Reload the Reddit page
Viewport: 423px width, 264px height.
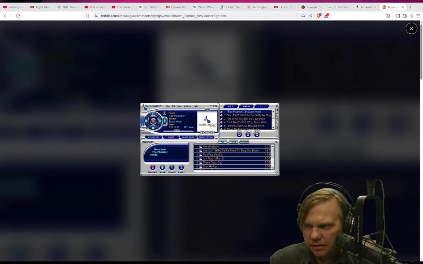coord(18,16)
